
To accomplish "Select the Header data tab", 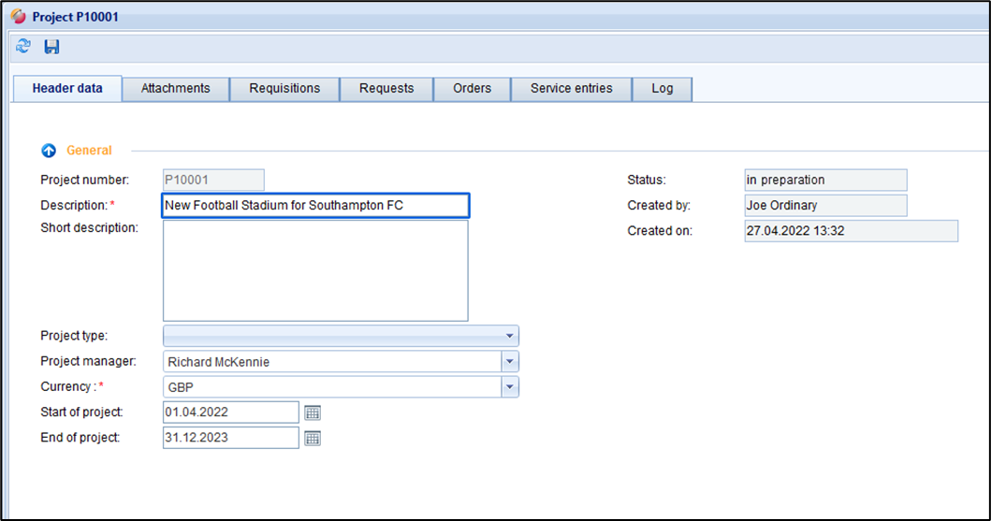I will pyautogui.click(x=67, y=89).
